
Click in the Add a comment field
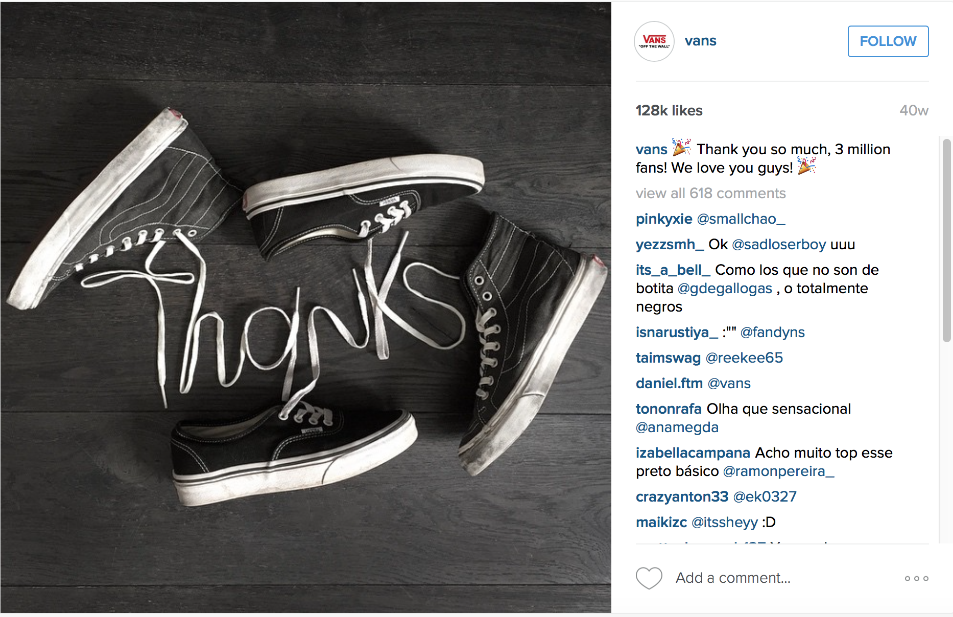click(733, 578)
